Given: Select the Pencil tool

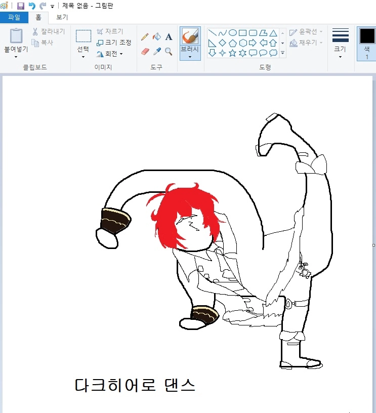Looking at the screenshot, I should (x=145, y=37).
